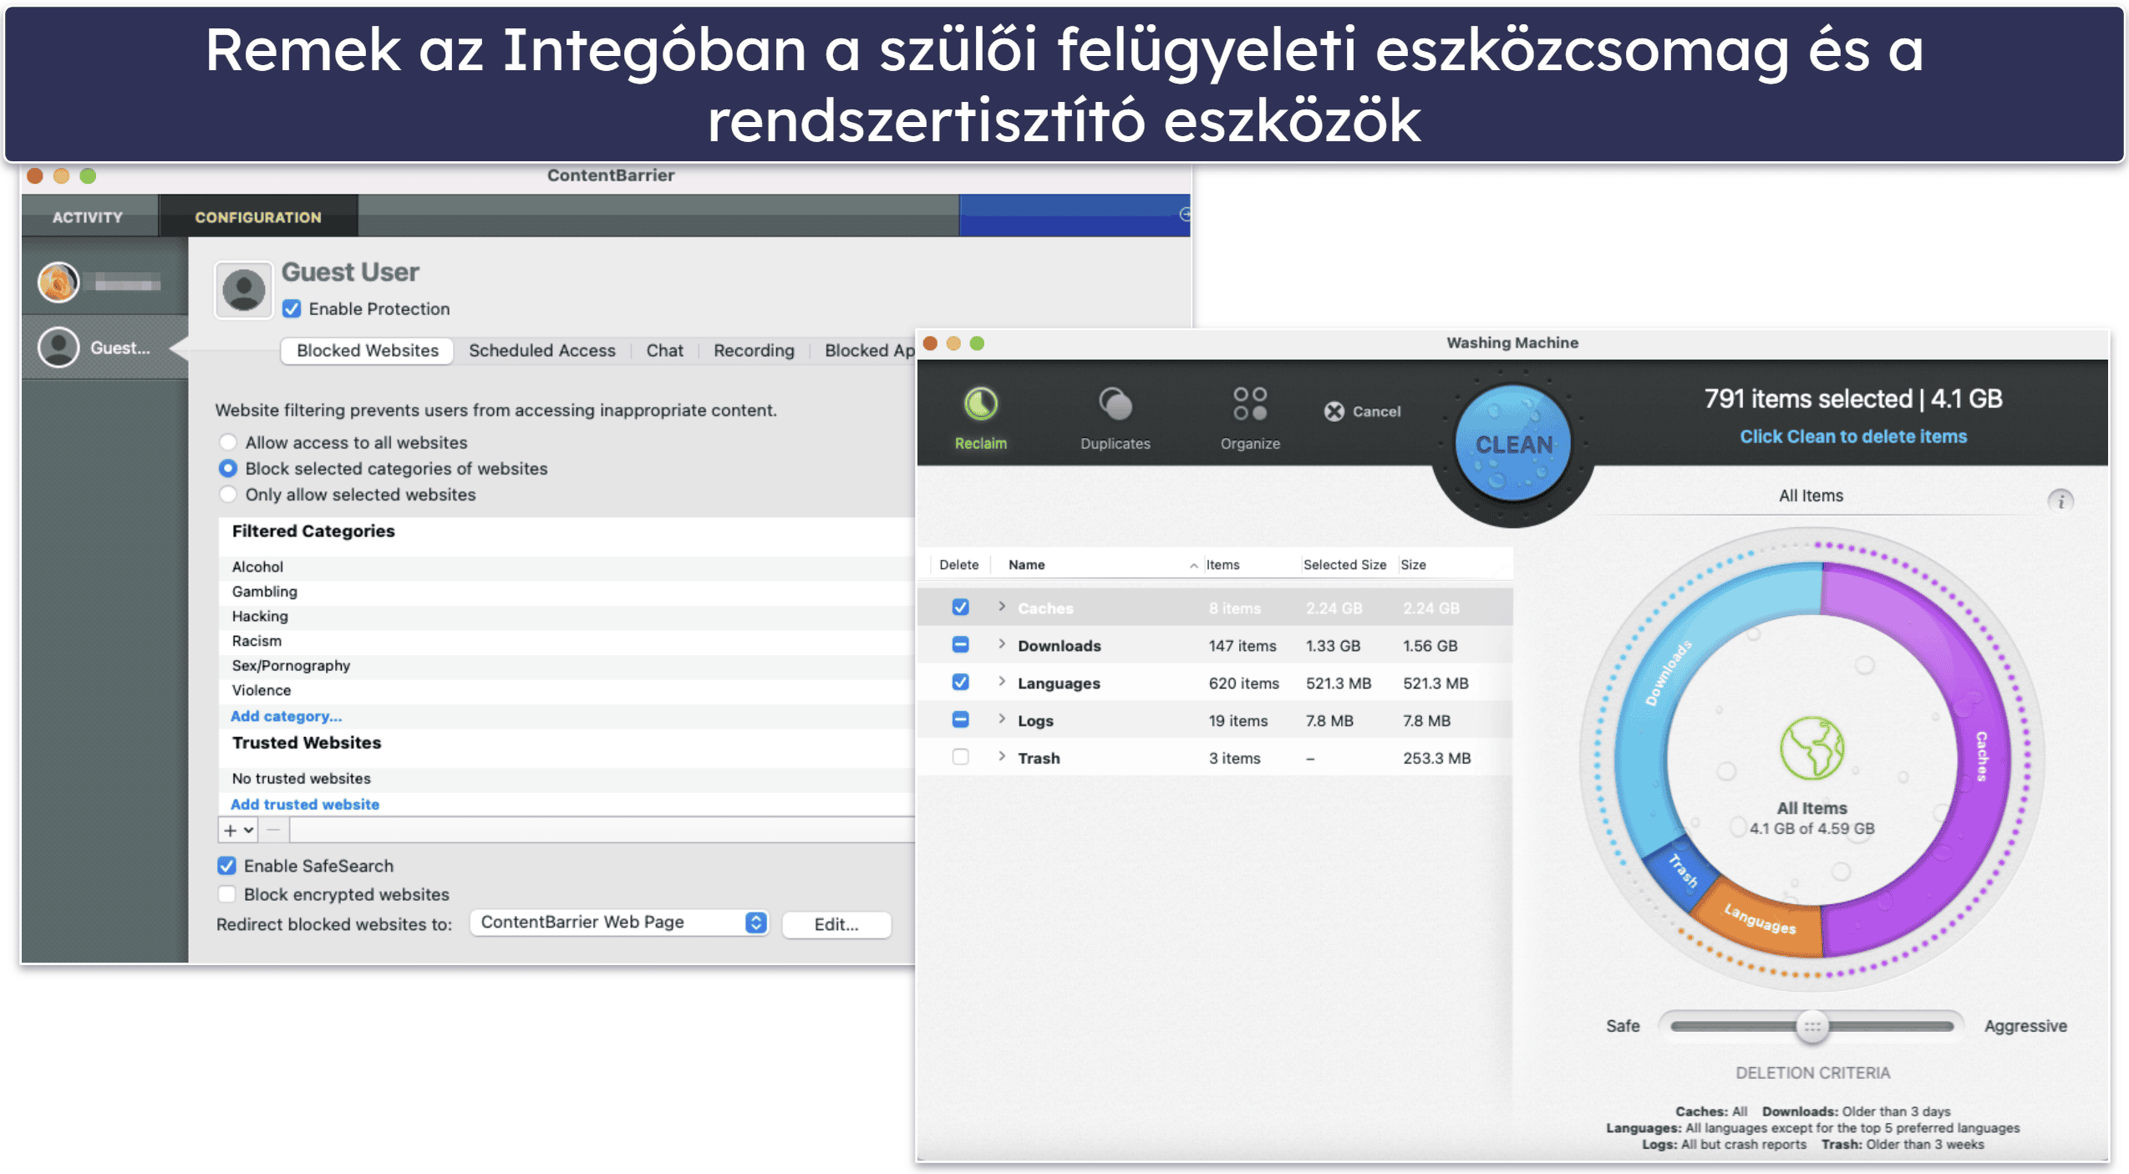2129x1174 pixels.
Task: Select Allow access to all websites
Action: click(227, 442)
